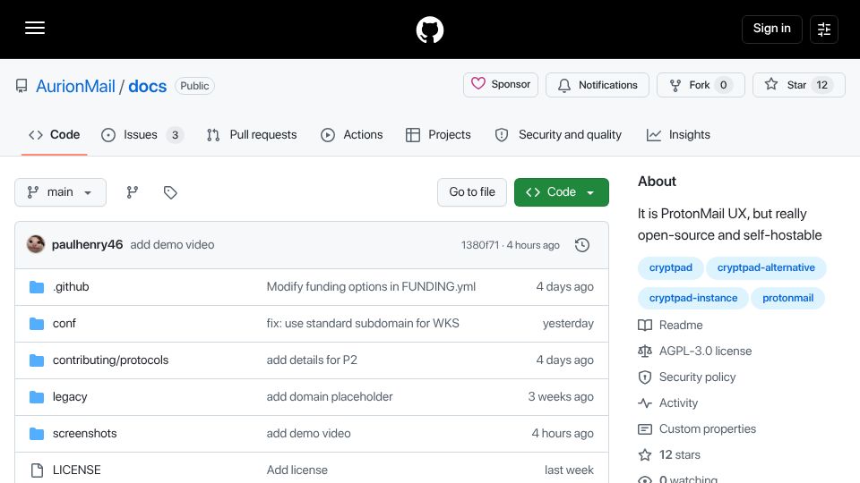Select the cryptpad-alternative topic tag

766,267
